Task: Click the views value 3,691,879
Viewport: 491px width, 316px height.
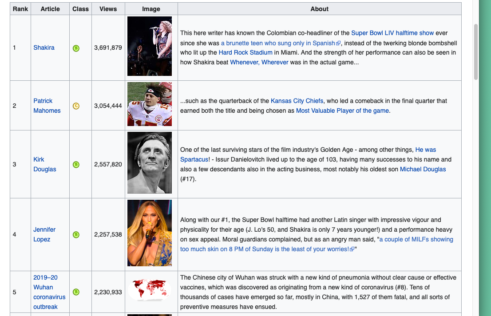Action: [108, 47]
